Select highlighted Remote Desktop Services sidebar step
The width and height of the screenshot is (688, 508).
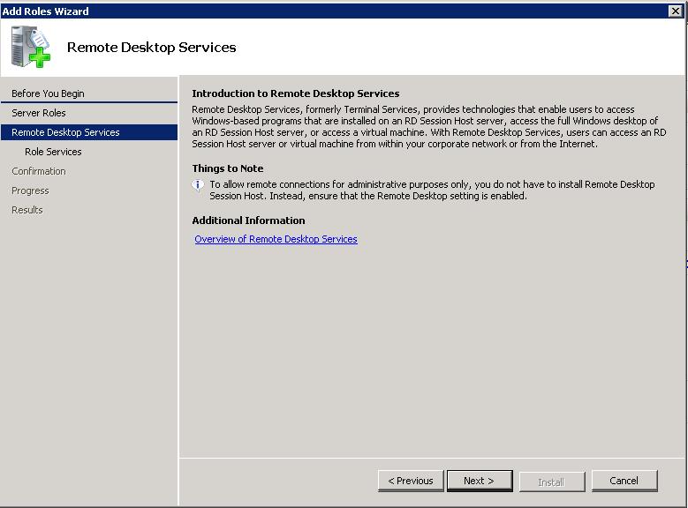point(65,132)
